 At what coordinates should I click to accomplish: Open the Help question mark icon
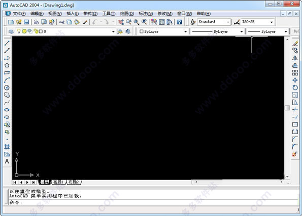tap(179, 22)
